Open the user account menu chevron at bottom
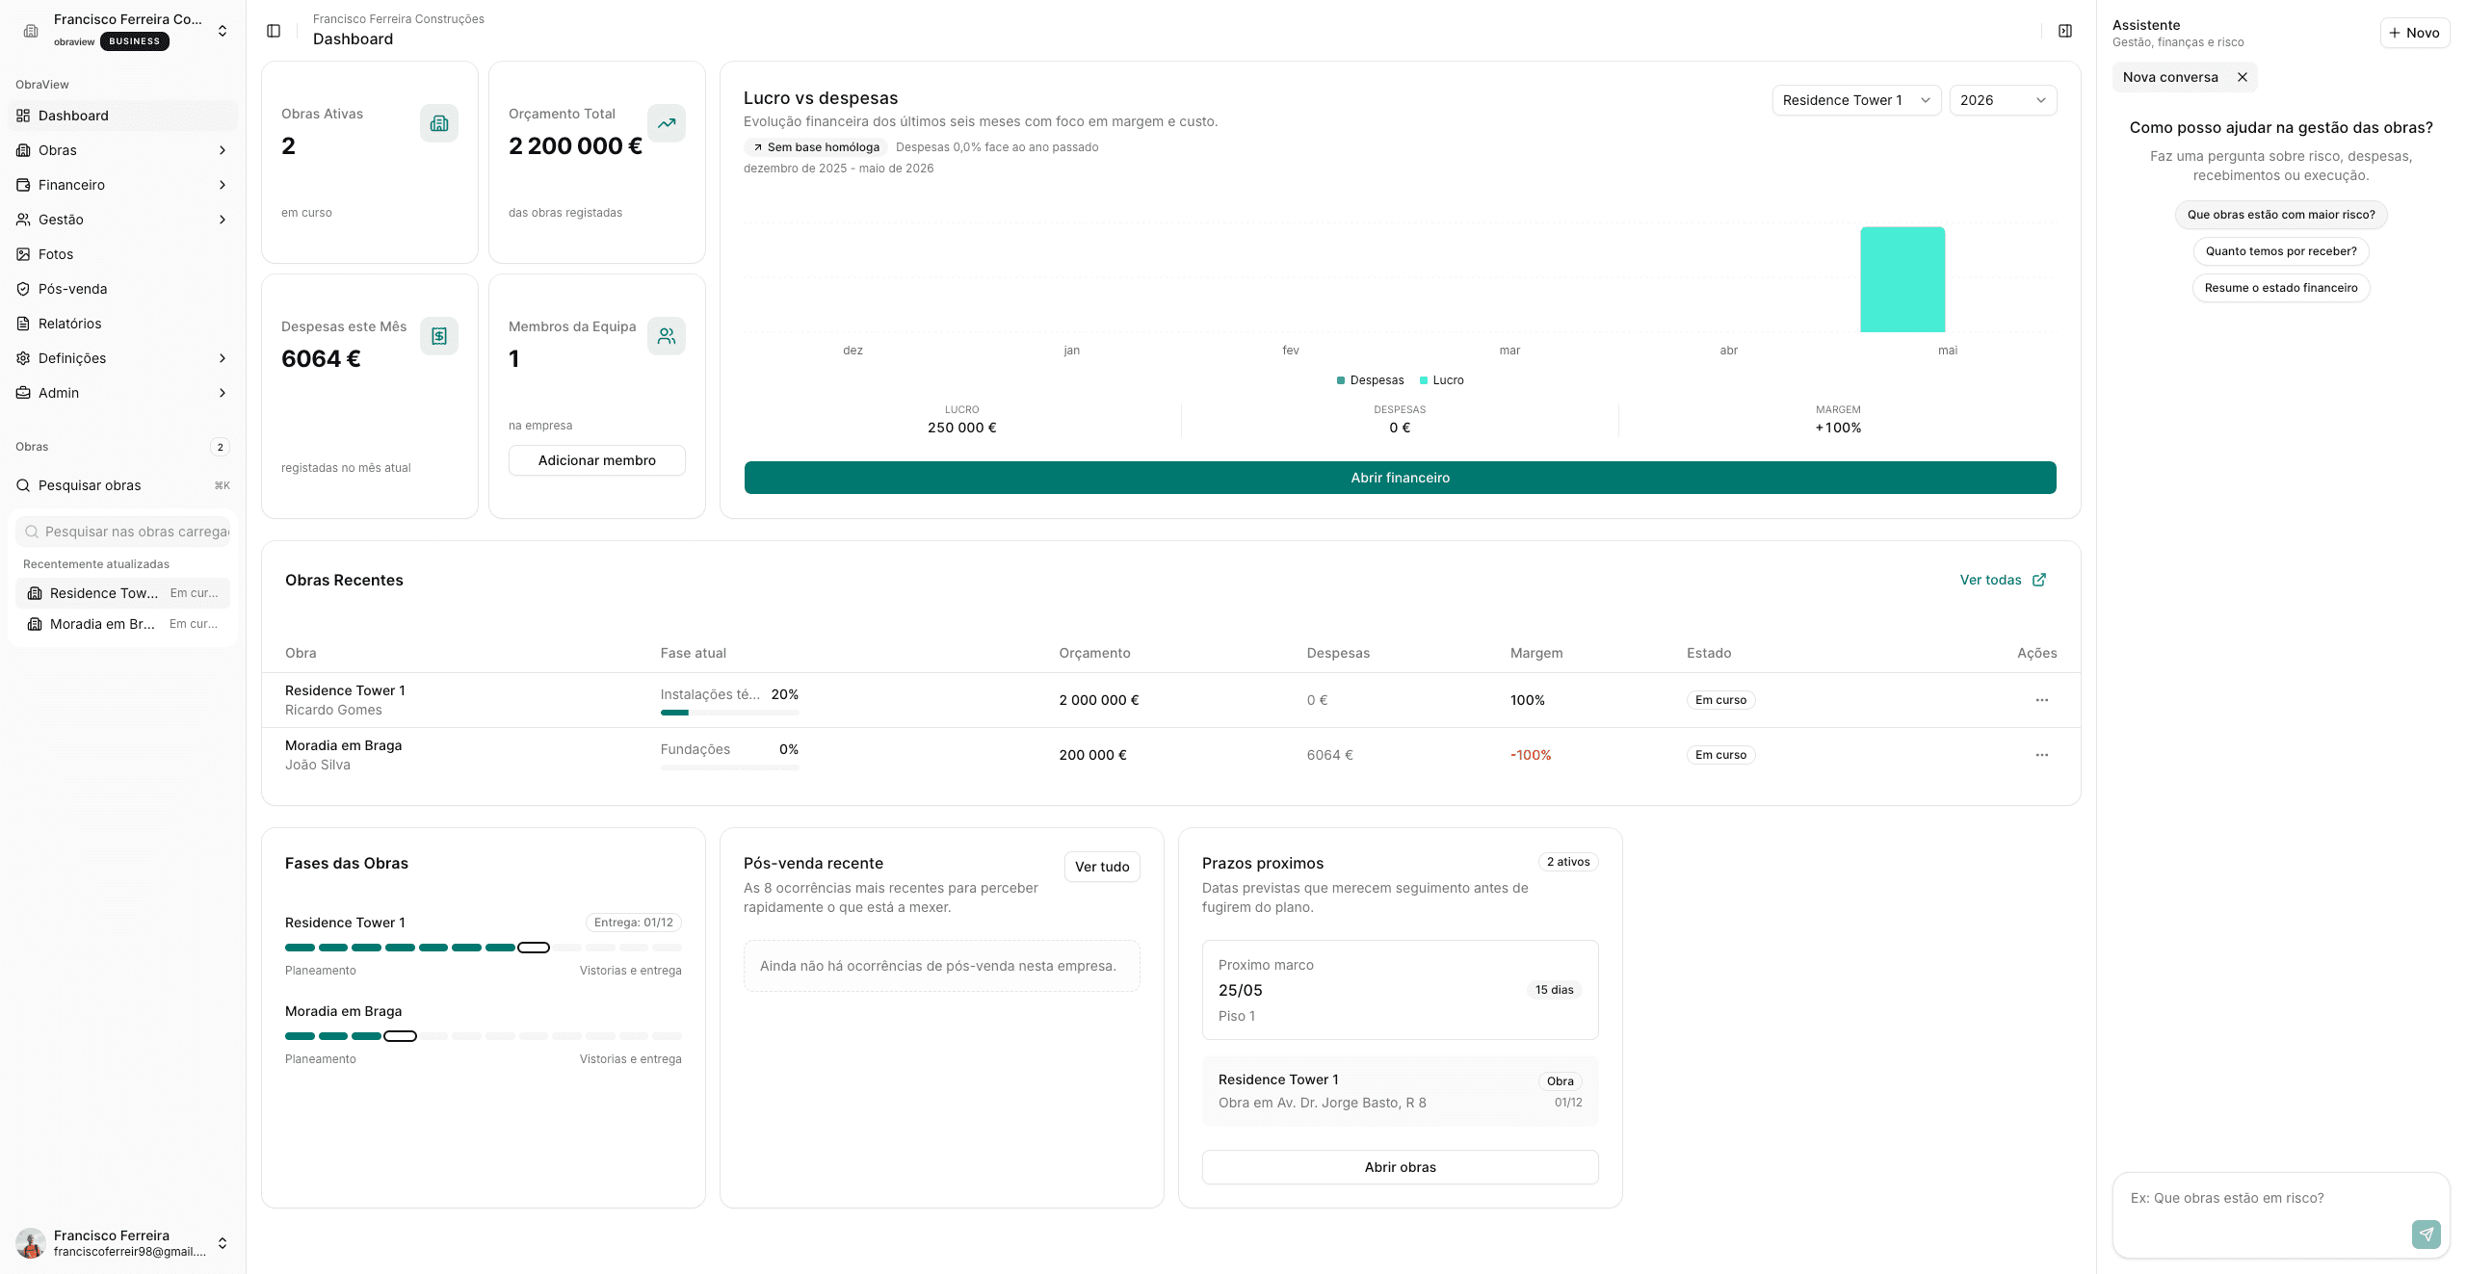The image size is (2466, 1274). [223, 1243]
